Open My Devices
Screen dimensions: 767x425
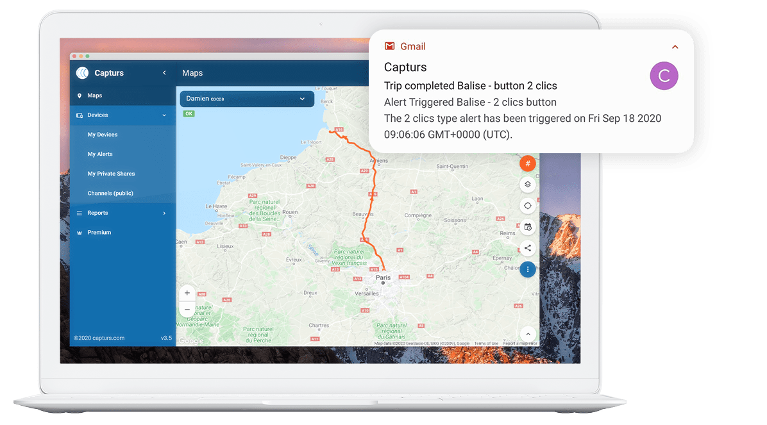click(x=102, y=135)
